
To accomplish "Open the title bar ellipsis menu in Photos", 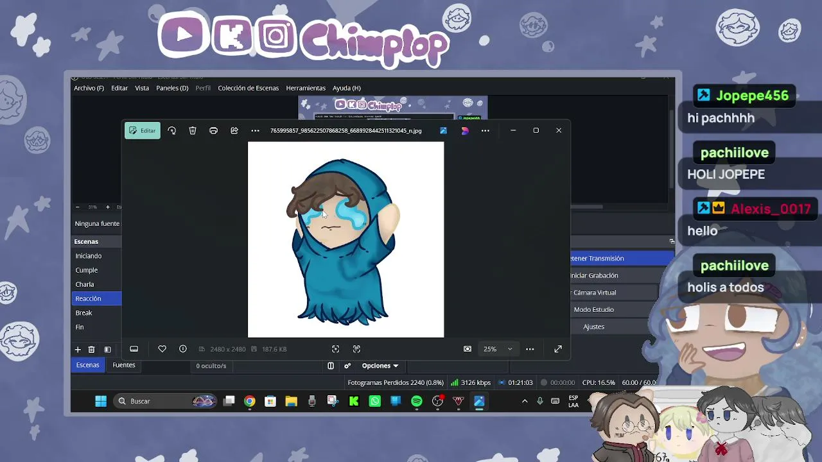I will 485,130.
